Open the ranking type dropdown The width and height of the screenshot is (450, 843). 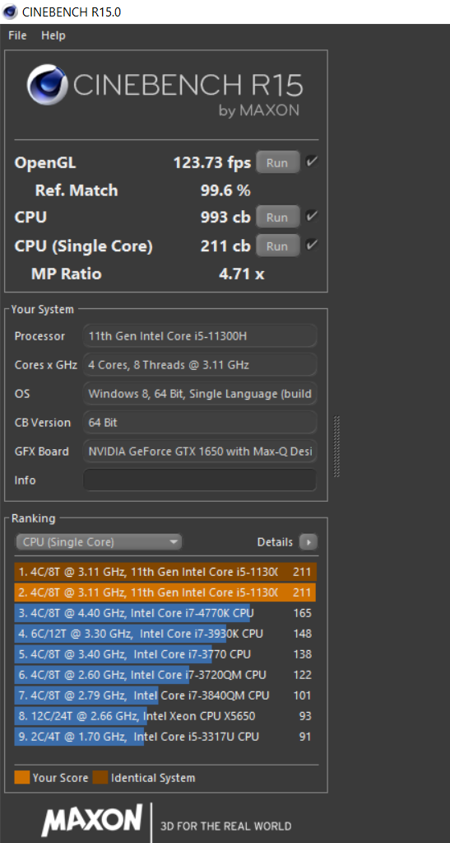tap(99, 542)
